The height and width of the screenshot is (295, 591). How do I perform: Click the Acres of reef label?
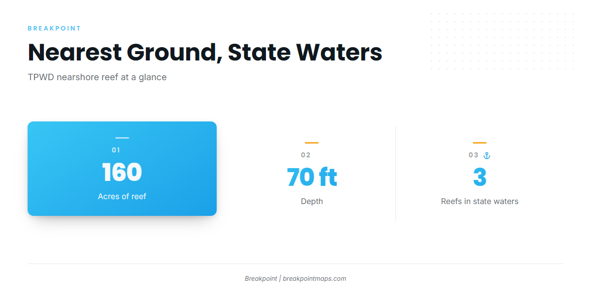(x=122, y=196)
